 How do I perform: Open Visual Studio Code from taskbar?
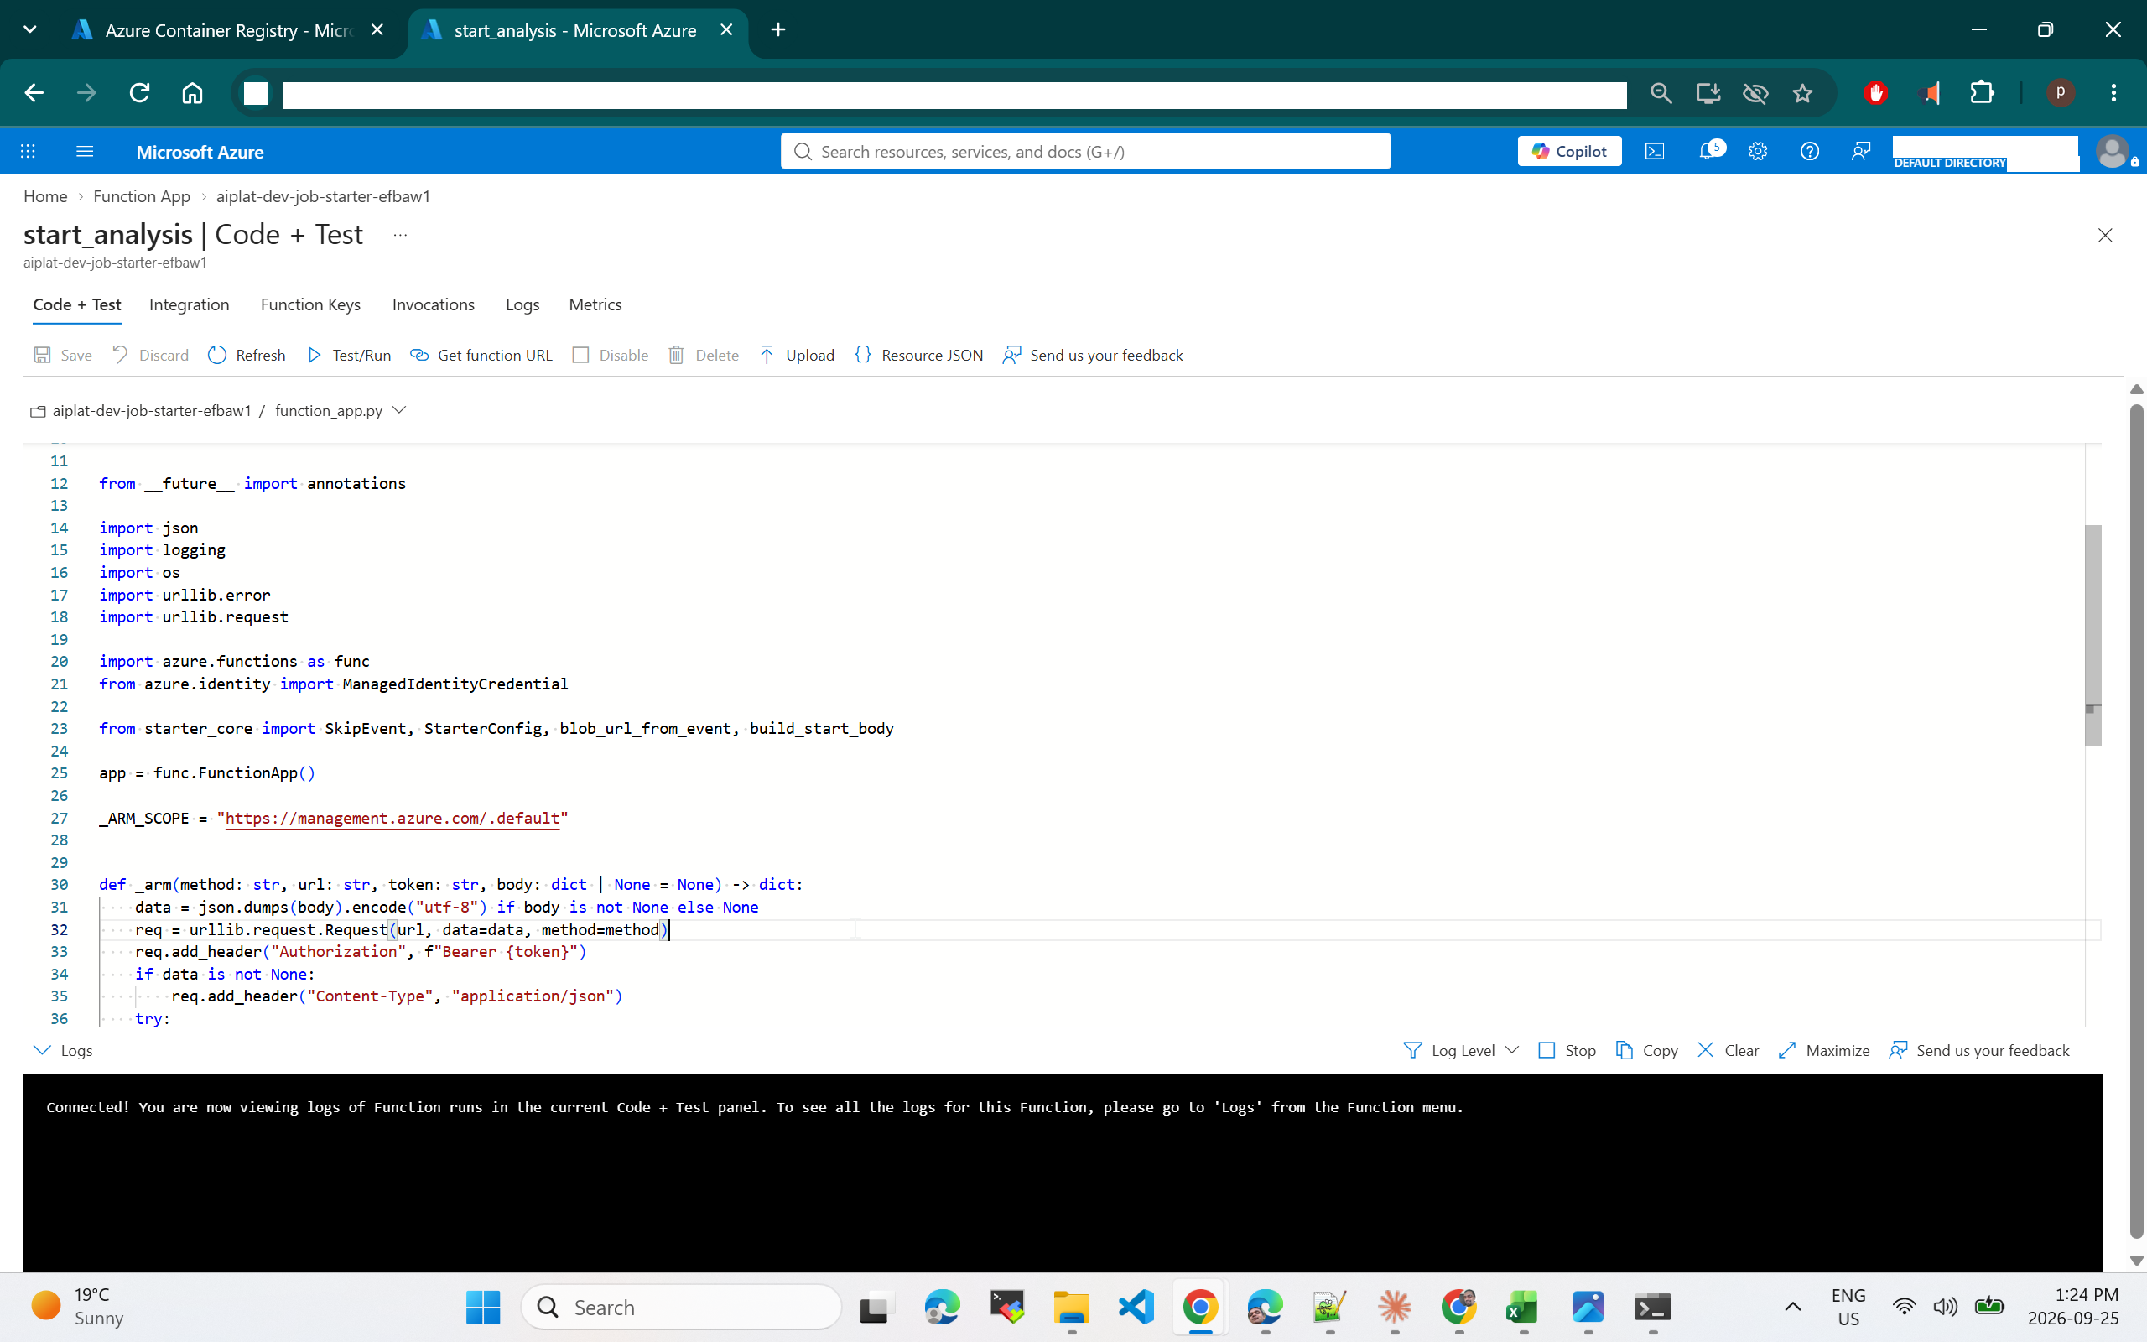click(x=1136, y=1308)
